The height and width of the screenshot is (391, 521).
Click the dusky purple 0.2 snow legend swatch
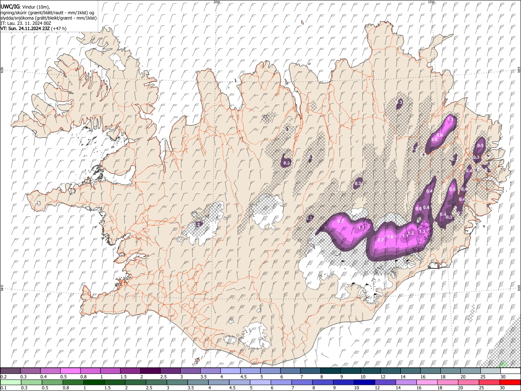(x=10, y=371)
